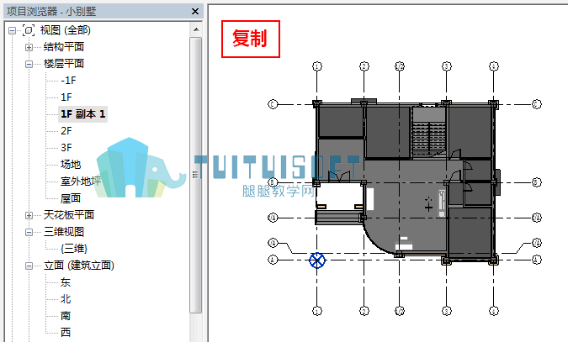Click the project browser scrollbar up arrow

196,29
